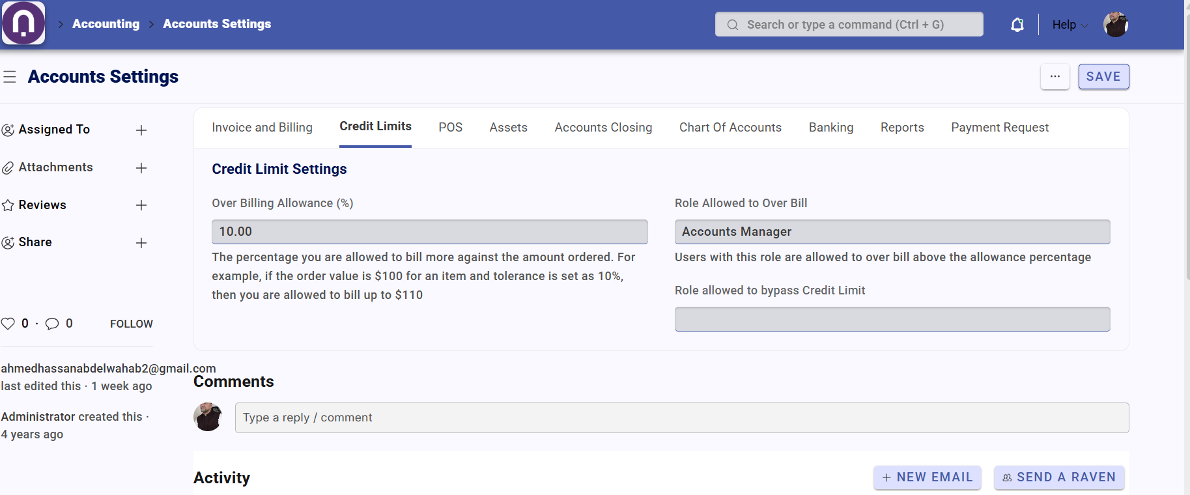Toggle the sidebar hamburger menu
The height and width of the screenshot is (495, 1190).
pos(10,77)
